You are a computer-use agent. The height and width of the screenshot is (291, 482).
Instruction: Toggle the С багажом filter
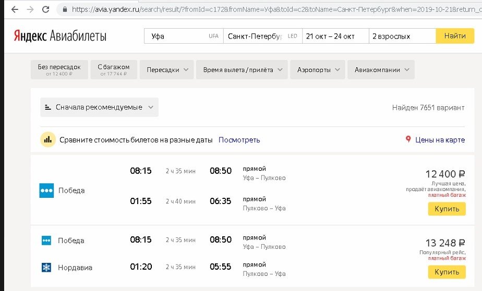tap(114, 70)
